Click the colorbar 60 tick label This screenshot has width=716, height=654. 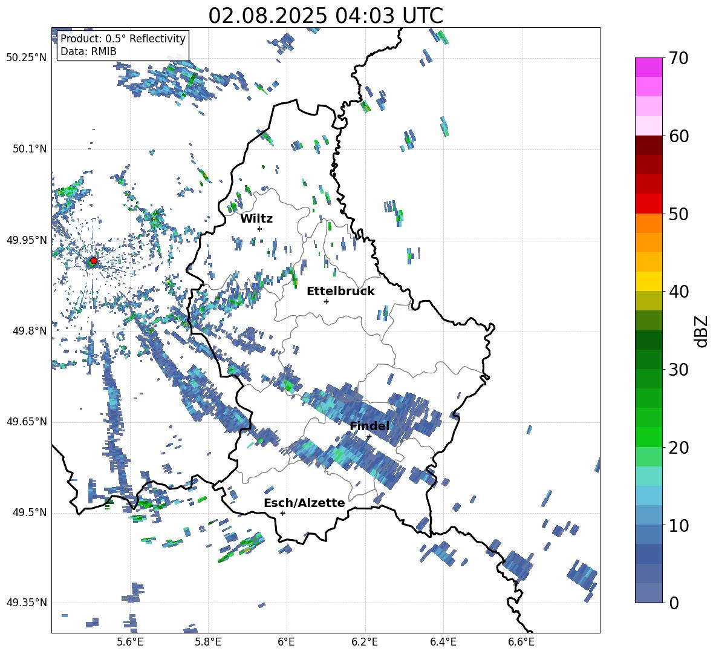(679, 136)
